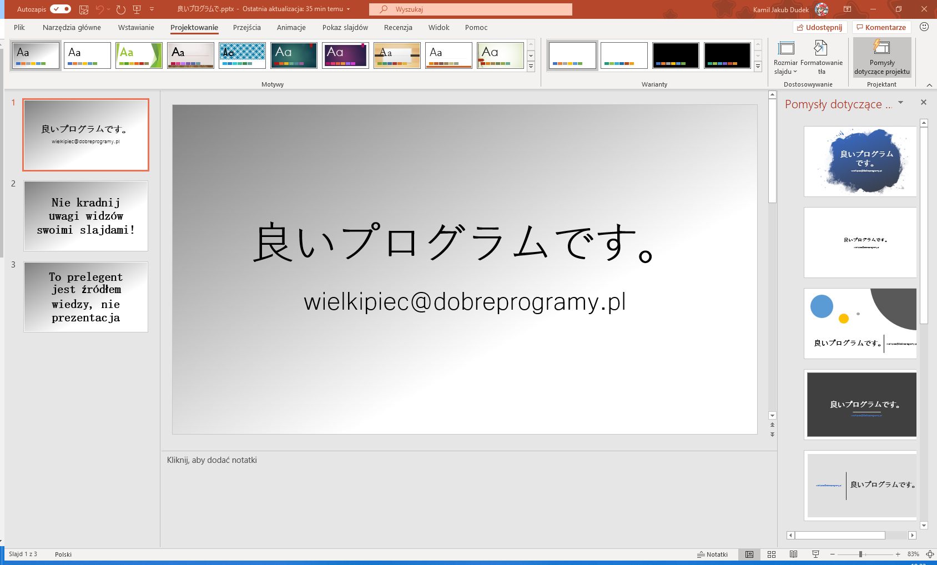Switch to Reading view icon
The width and height of the screenshot is (937, 565).
click(793, 554)
